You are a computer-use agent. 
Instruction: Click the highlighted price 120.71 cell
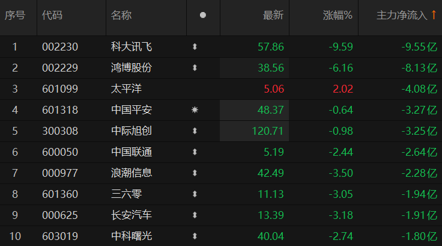[267, 131]
